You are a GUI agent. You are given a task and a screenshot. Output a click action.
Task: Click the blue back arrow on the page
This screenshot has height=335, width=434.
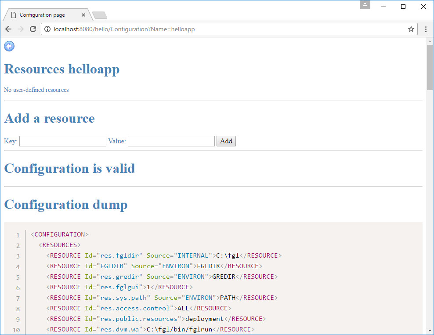point(9,46)
